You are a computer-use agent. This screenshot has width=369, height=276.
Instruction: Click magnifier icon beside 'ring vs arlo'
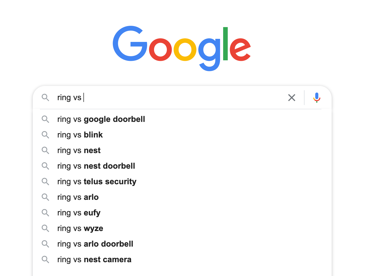(46, 197)
